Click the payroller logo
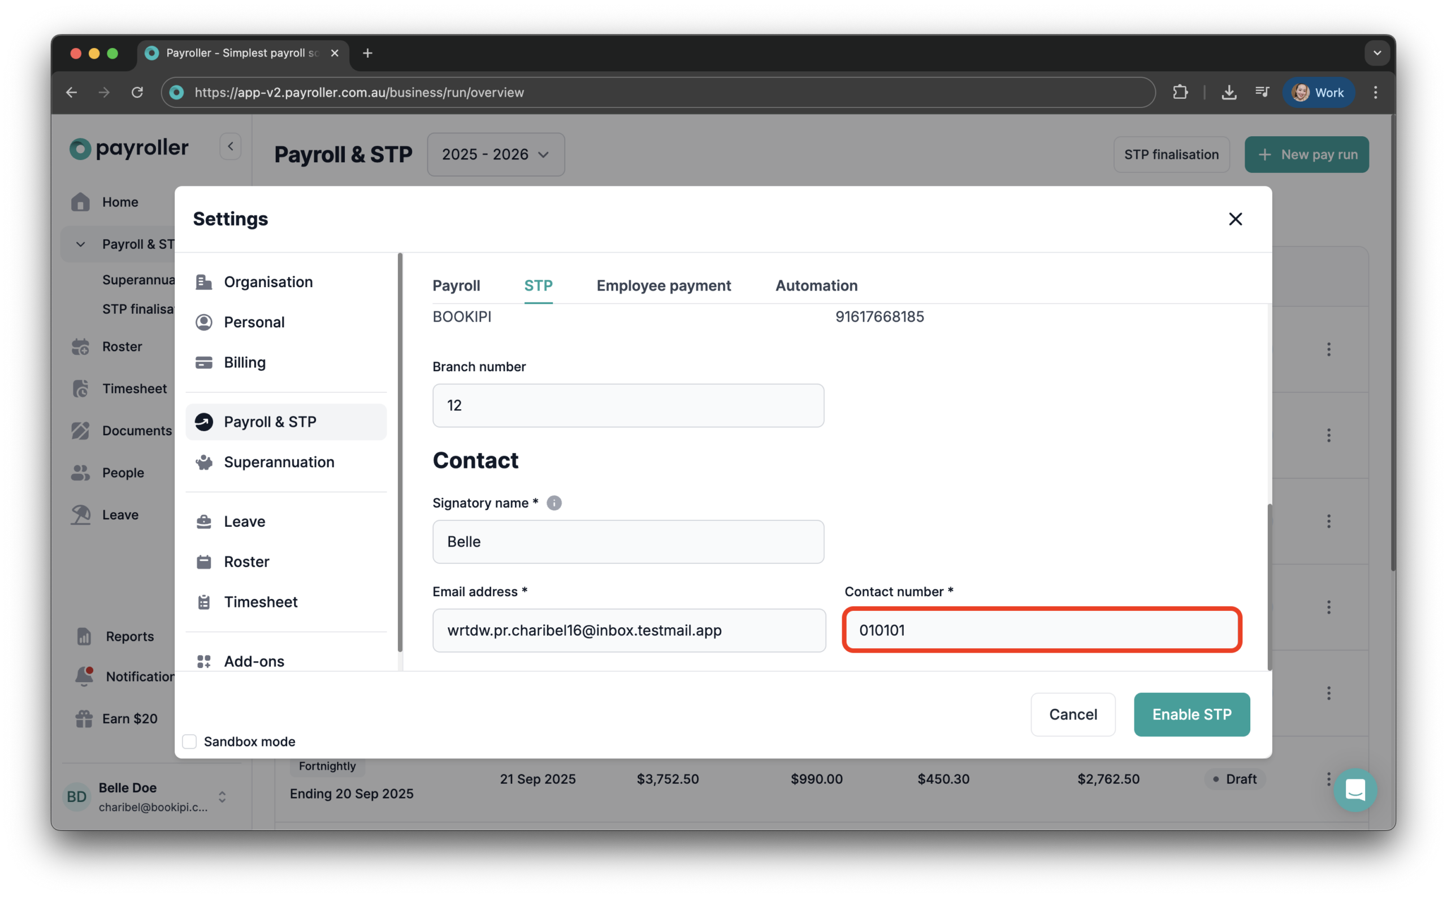Image resolution: width=1447 pixels, height=898 pixels. click(129, 148)
